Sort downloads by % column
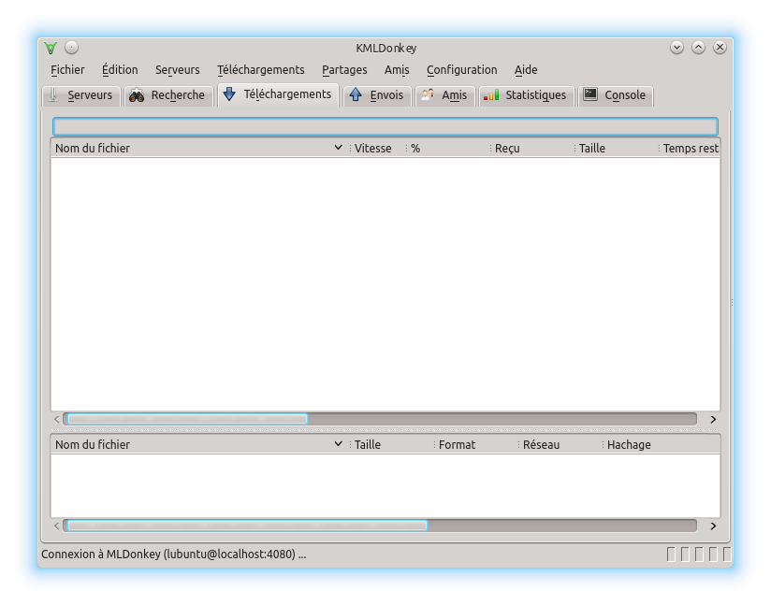 click(x=446, y=148)
